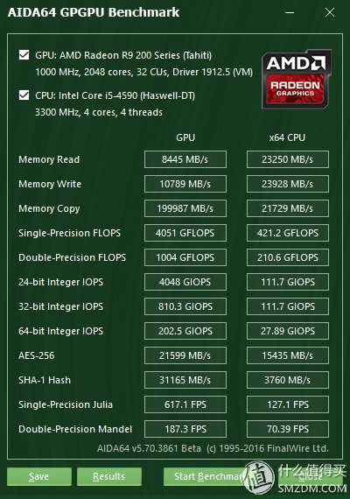Select CPU 32-bit Integer IOPS result

pos(288,306)
